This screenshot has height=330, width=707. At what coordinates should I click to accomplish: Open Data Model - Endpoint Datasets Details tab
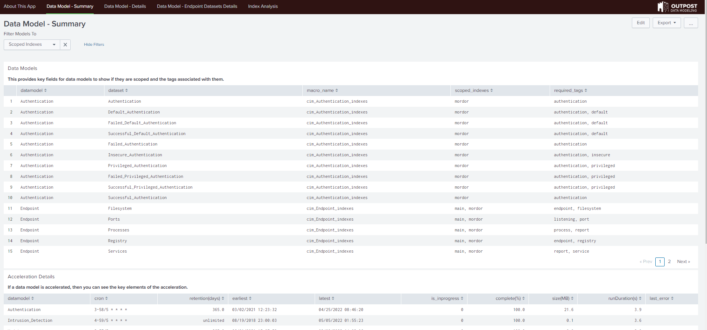click(197, 6)
